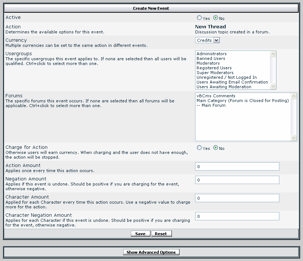Click Forums list scroll down arrow
This screenshot has height=261, width=303.
[294, 138]
